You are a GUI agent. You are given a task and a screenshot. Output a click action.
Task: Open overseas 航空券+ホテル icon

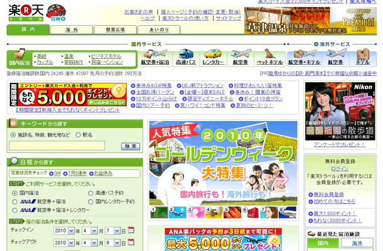pos(305,58)
